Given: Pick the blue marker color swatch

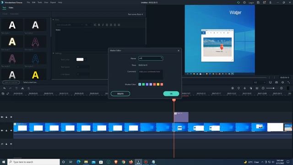Looking at the screenshot, I should (x=140, y=84).
